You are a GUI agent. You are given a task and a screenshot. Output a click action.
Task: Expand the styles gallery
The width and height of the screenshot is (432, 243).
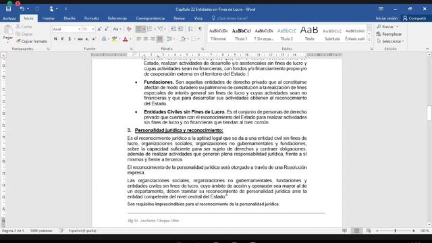tap(369, 40)
